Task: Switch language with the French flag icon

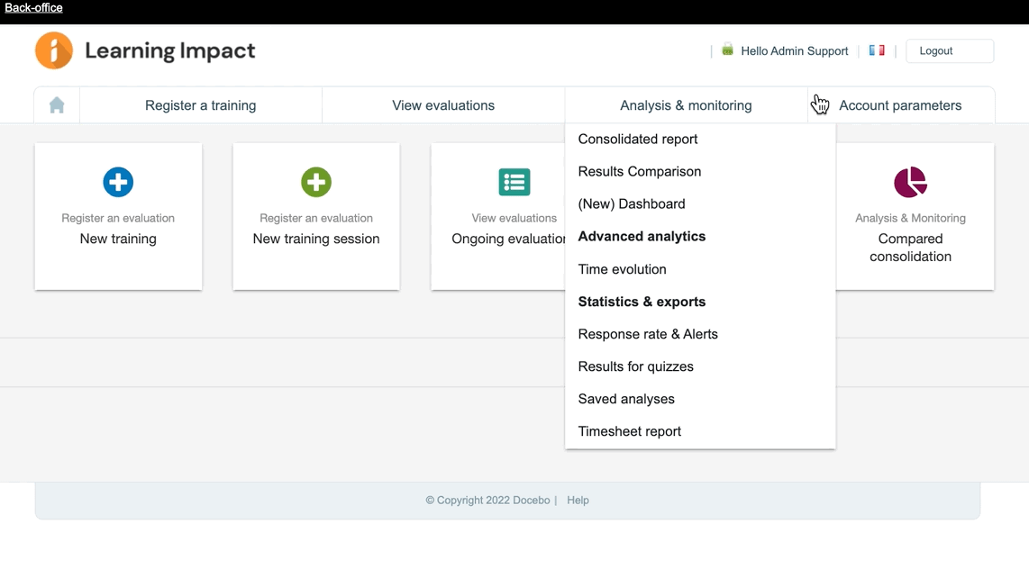Action: pos(876,50)
